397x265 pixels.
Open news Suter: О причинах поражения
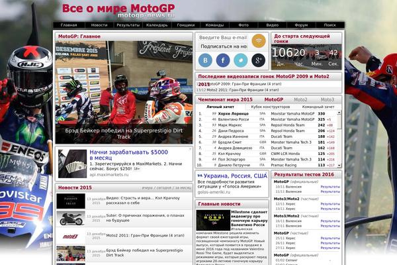(145, 218)
